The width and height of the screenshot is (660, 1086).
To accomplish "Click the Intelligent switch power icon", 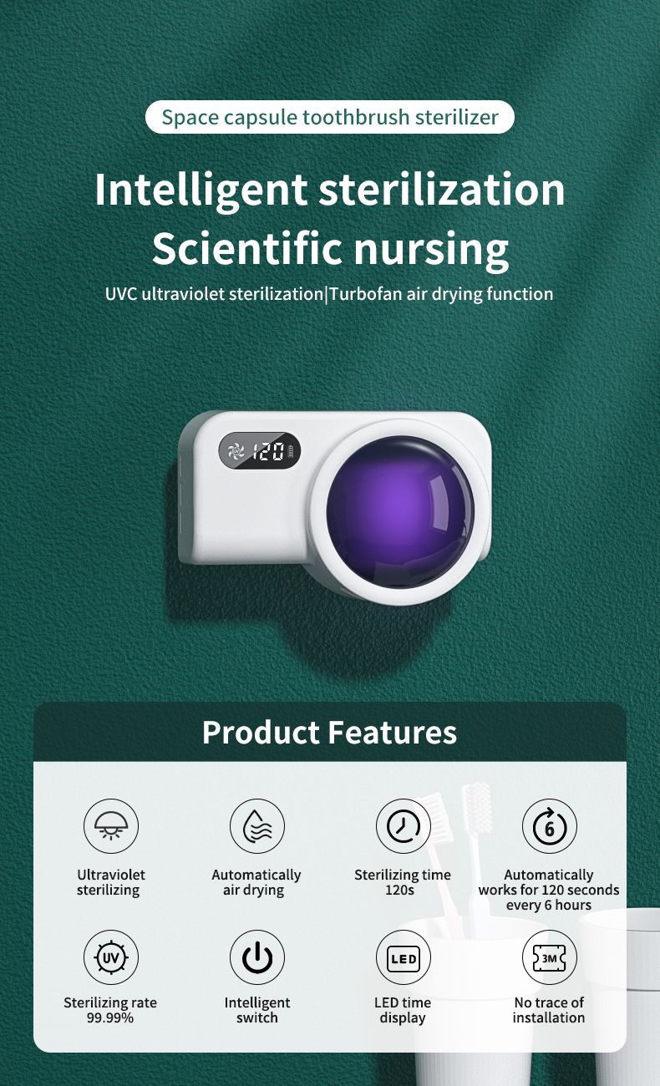I will pos(257,957).
